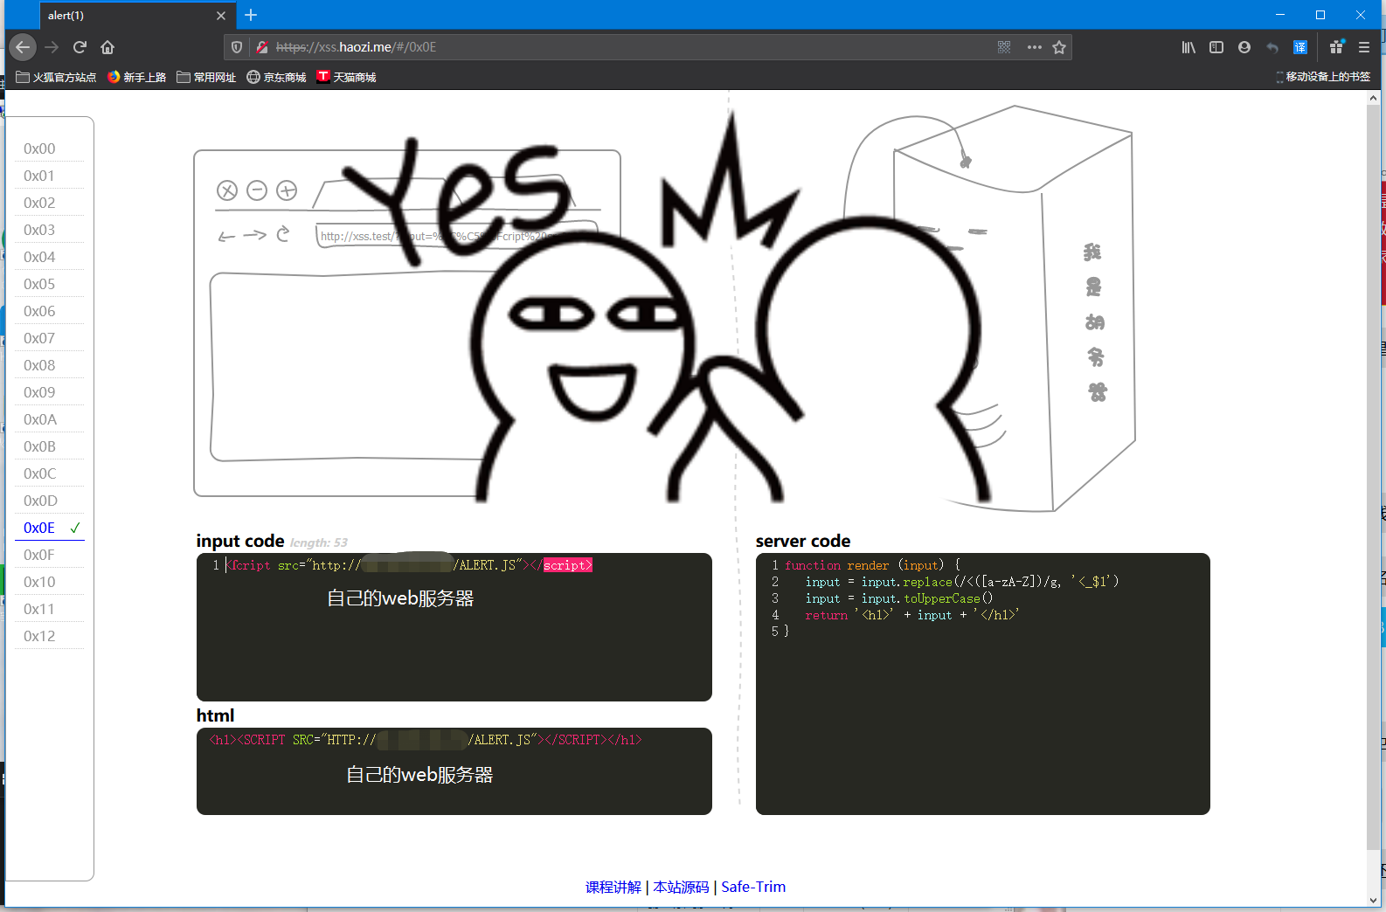Open the Safe-Trim link
The width and height of the screenshot is (1386, 912).
(x=753, y=887)
